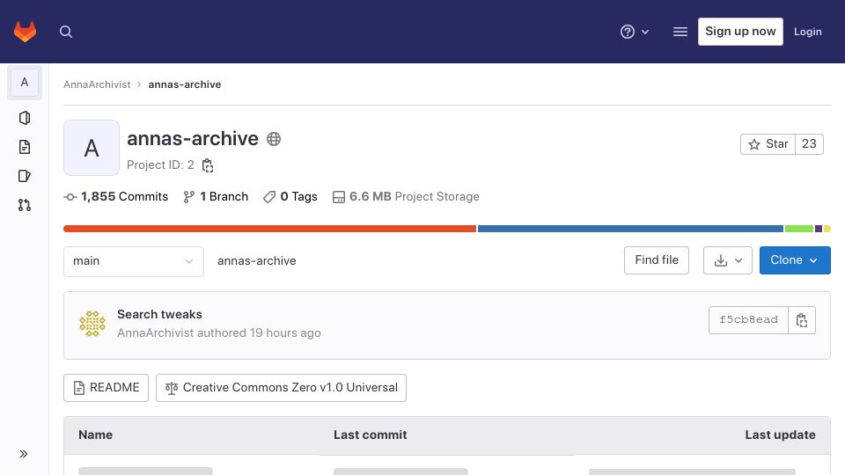
Task: Open the README button
Action: [x=107, y=388]
